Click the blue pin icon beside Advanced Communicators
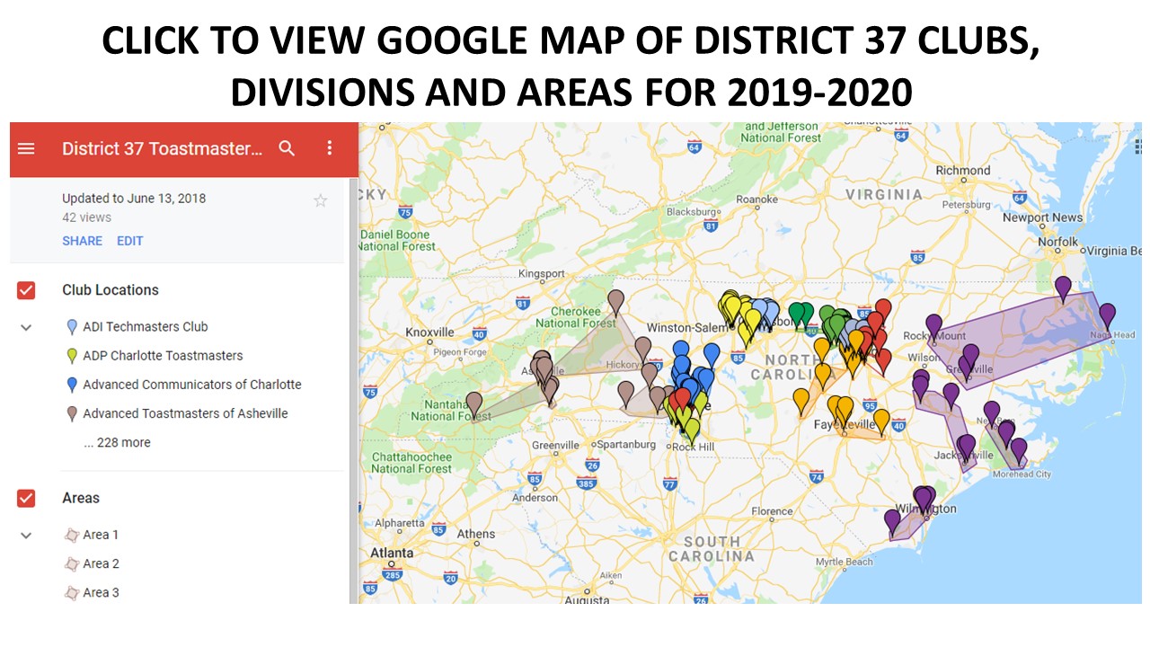Image resolution: width=1150 pixels, height=647 pixels. pyautogui.click(x=72, y=385)
